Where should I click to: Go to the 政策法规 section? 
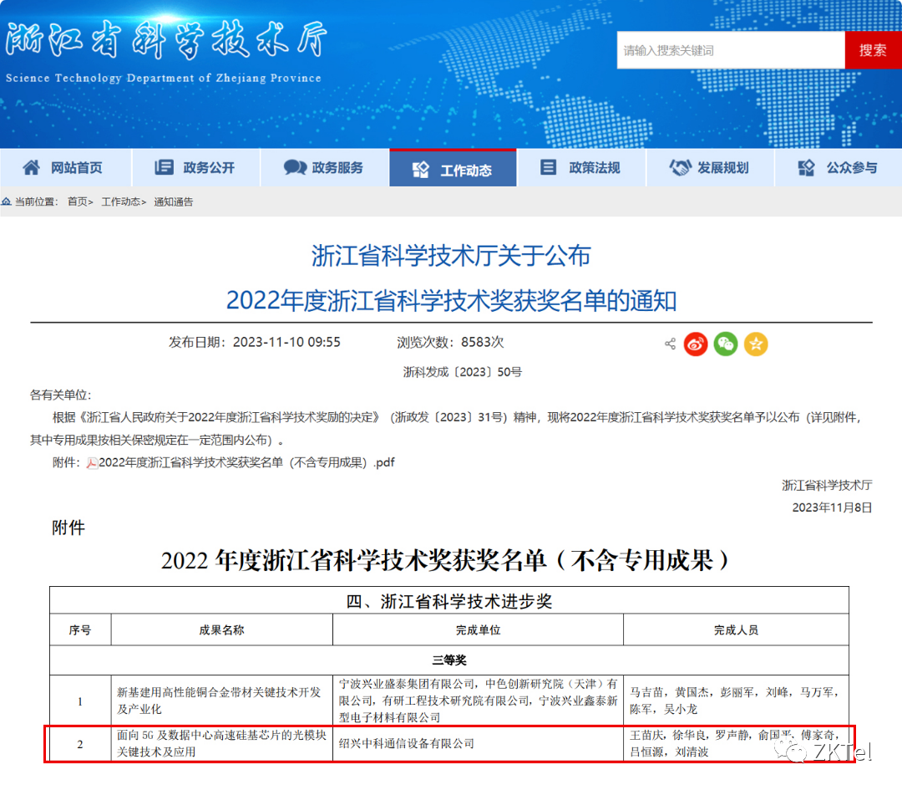coord(581,168)
